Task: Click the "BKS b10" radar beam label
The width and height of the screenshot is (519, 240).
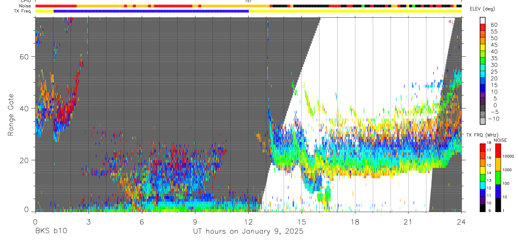Action: [x=51, y=231]
